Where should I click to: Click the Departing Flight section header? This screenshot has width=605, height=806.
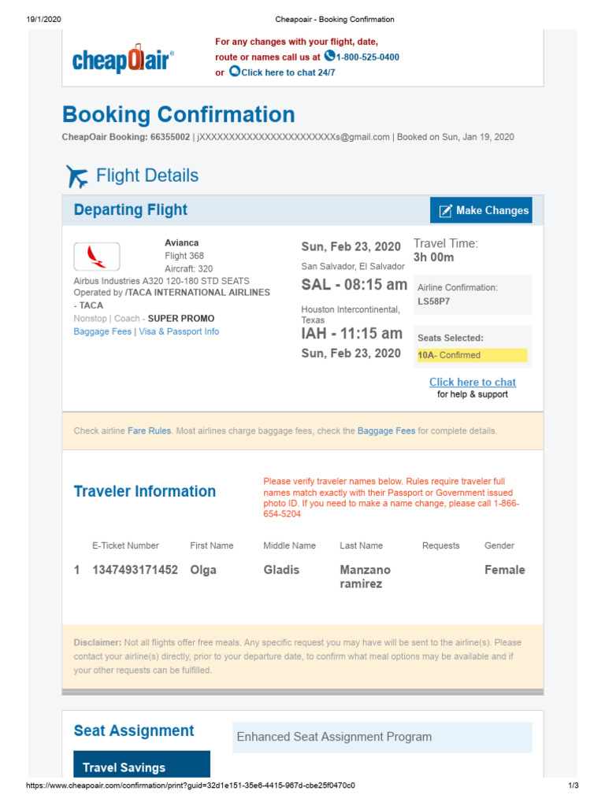point(131,210)
